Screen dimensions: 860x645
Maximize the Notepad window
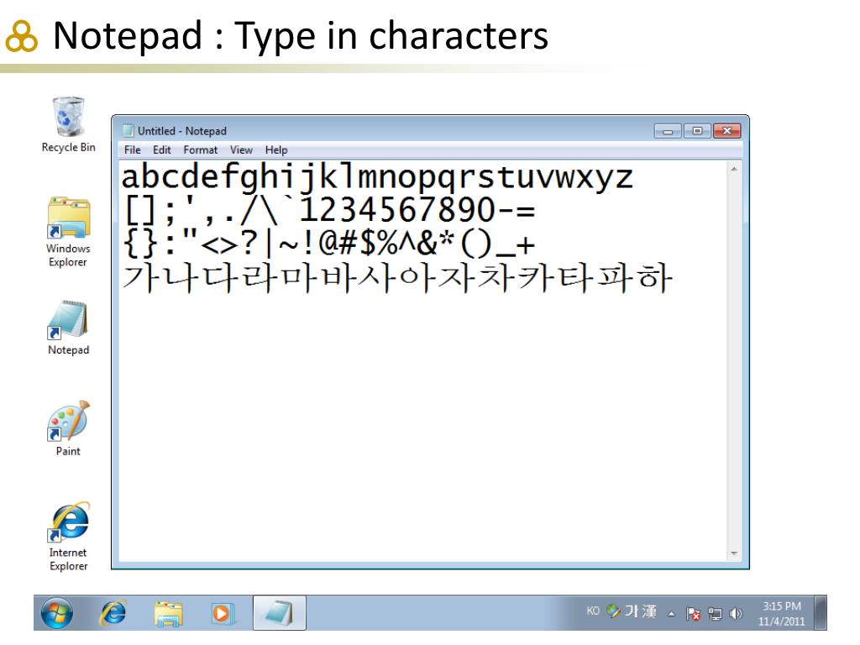697,131
